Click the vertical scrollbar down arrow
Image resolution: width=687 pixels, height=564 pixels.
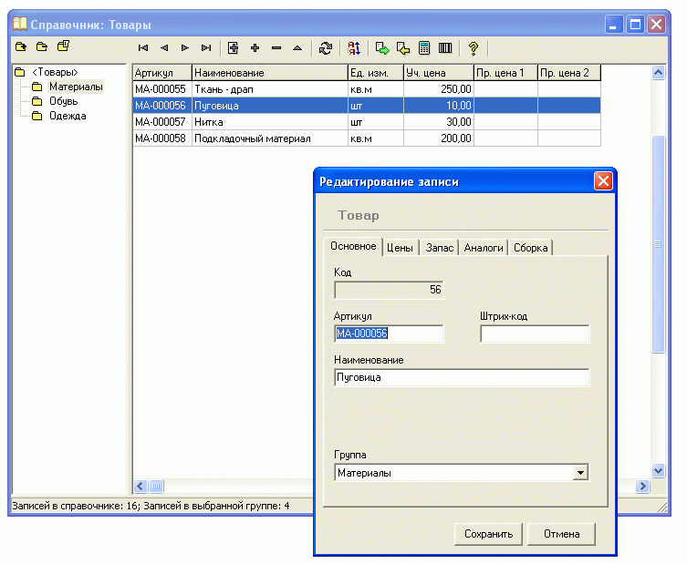659,470
